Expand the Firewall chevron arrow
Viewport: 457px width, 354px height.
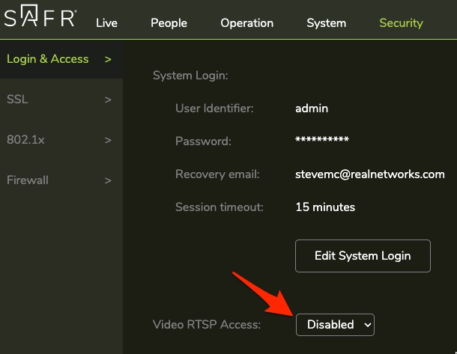108,180
